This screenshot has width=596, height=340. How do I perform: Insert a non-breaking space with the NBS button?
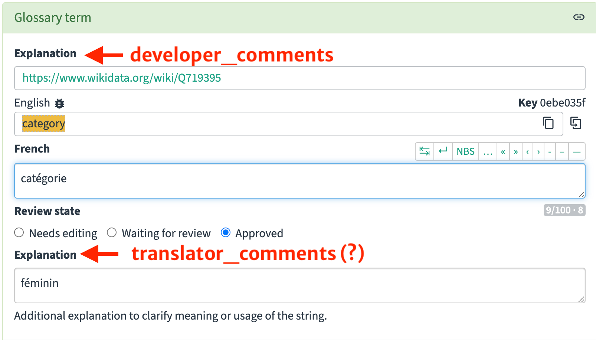coord(465,151)
